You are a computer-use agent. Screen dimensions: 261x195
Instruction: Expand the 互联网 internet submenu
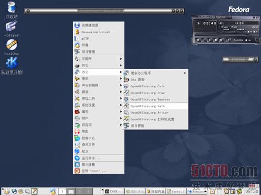point(99,59)
